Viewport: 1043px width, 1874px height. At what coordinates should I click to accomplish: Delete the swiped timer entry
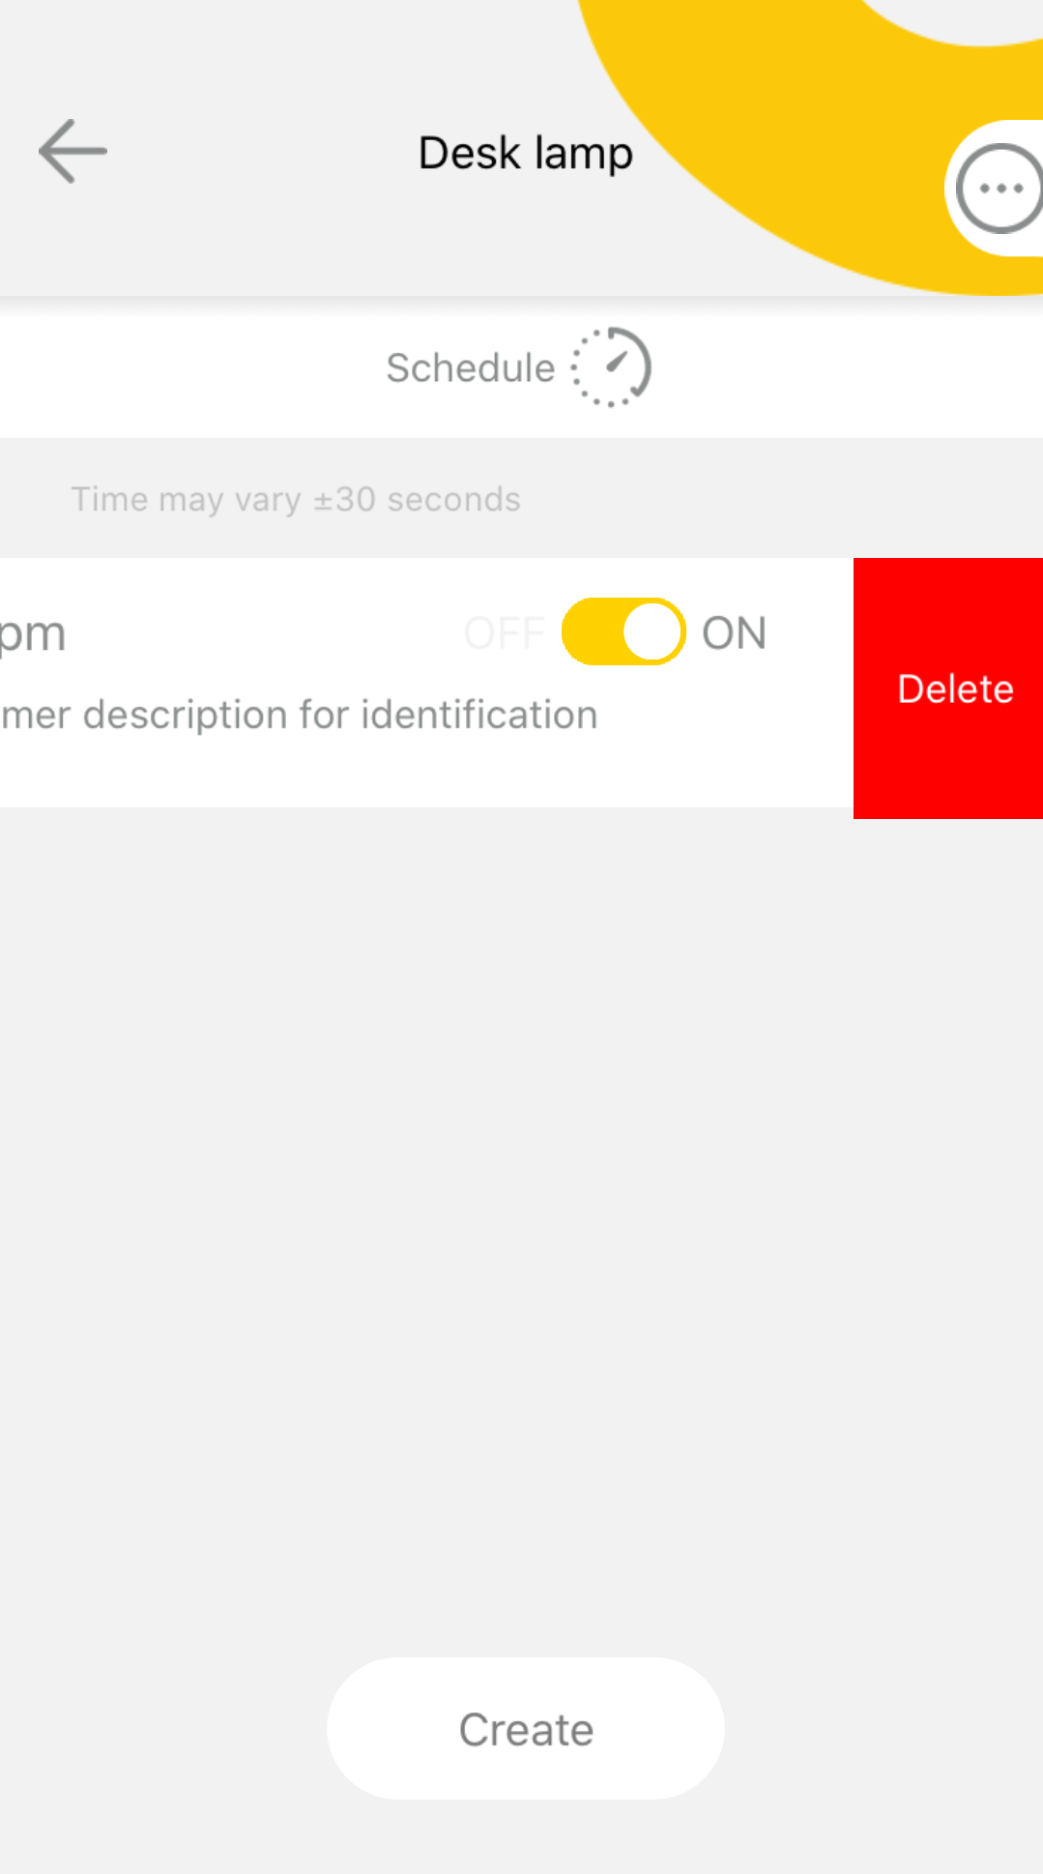(x=953, y=688)
